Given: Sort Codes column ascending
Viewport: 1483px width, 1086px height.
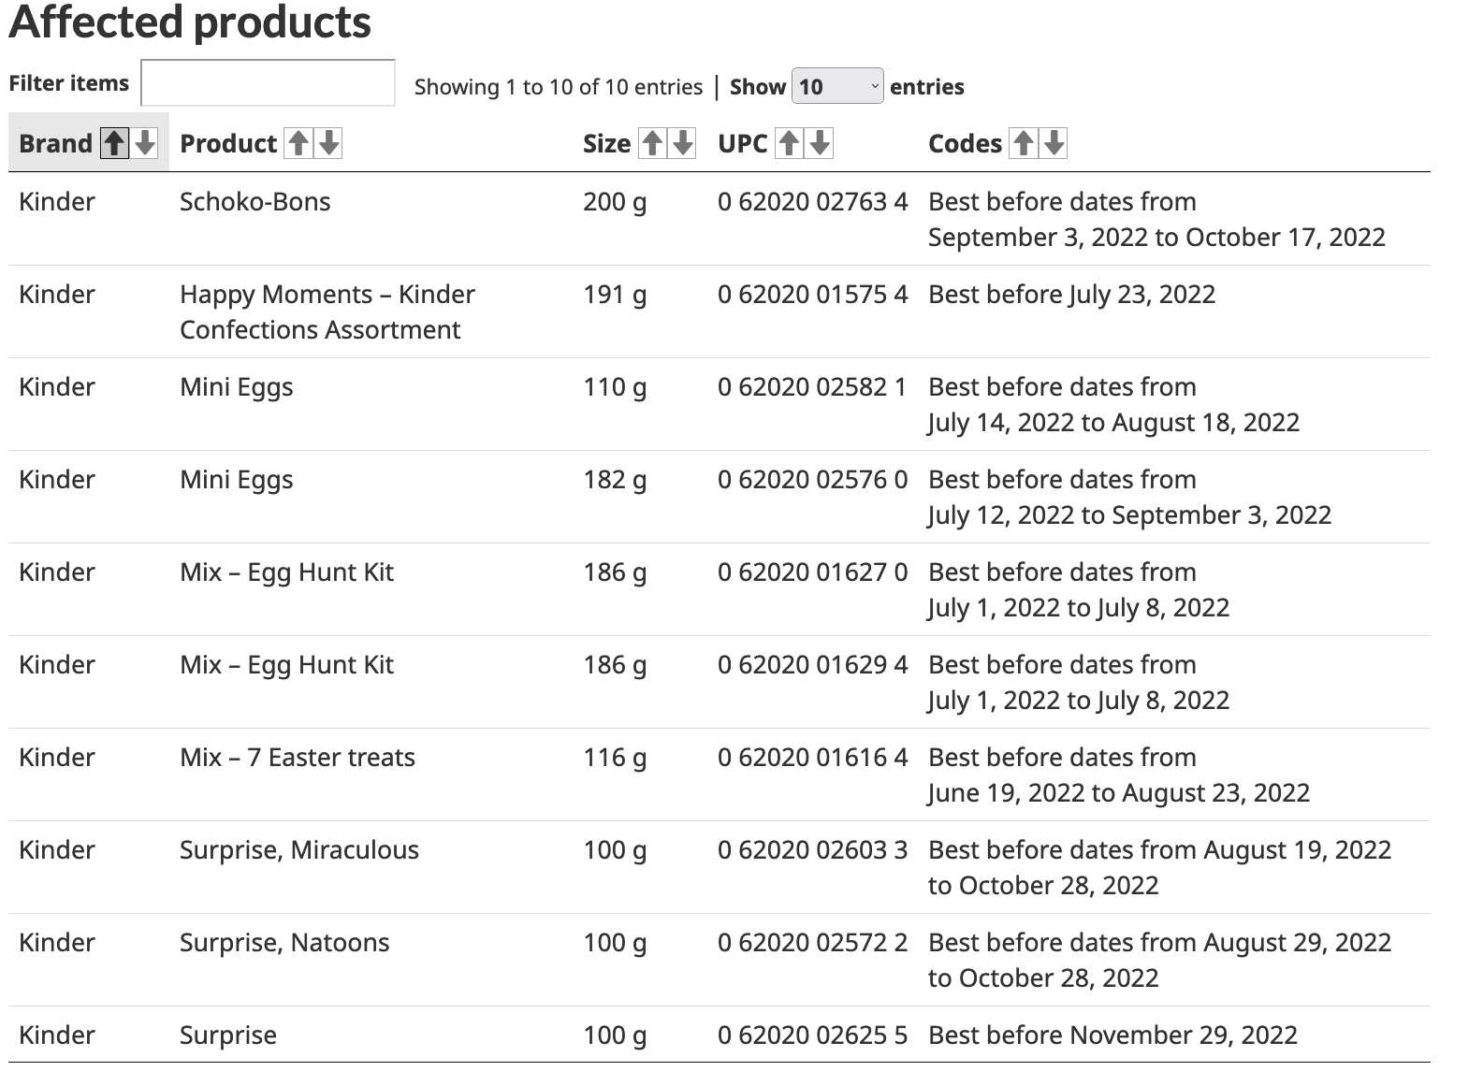Looking at the screenshot, I should click(x=1024, y=143).
